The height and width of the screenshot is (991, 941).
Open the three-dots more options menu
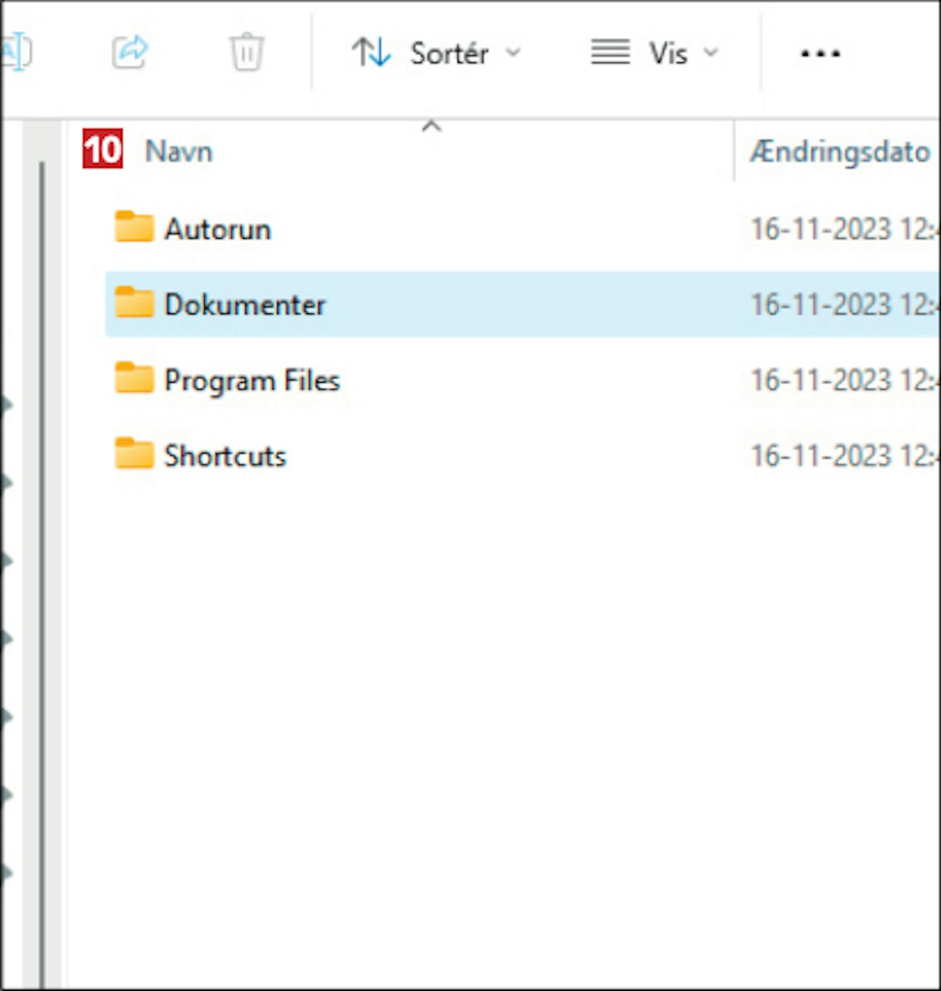[x=820, y=53]
